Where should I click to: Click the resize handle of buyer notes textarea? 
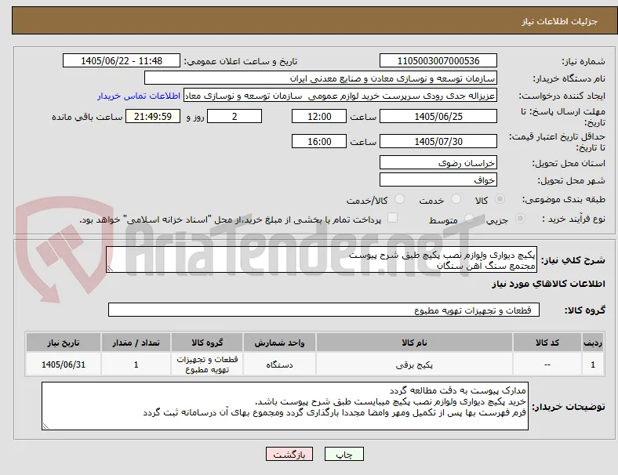[45, 426]
